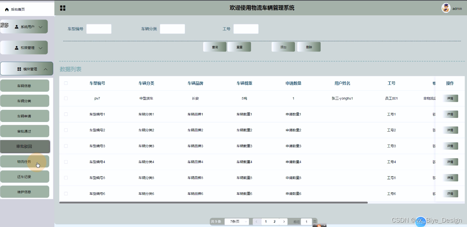This screenshot has width=467, height=227.
Task: Check the 车型编号6 row checkbox
Action: tap(66, 194)
